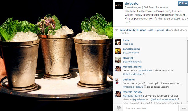Viewport: 188px width, 111px height.
Task: Click the comments scrollbar thumb
Action: [187, 57]
